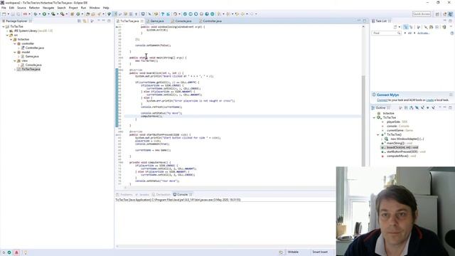455x256 pixels.
Task: Click the Controller.java file icon in the tree
Action: (23, 48)
